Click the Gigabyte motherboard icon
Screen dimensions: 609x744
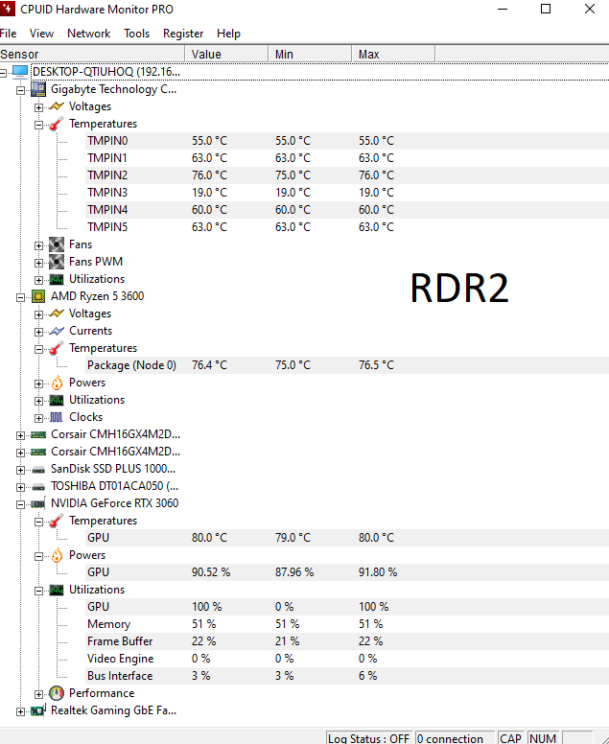tap(38, 89)
